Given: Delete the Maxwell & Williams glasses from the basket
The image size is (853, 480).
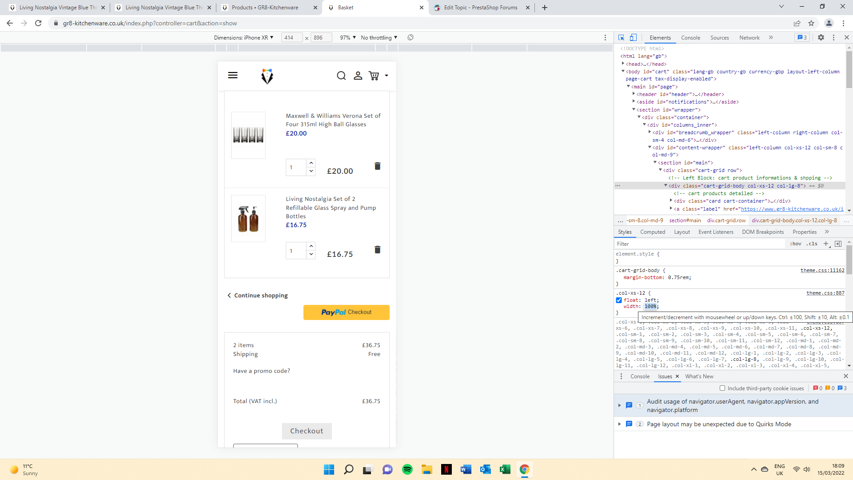Looking at the screenshot, I should point(377,166).
